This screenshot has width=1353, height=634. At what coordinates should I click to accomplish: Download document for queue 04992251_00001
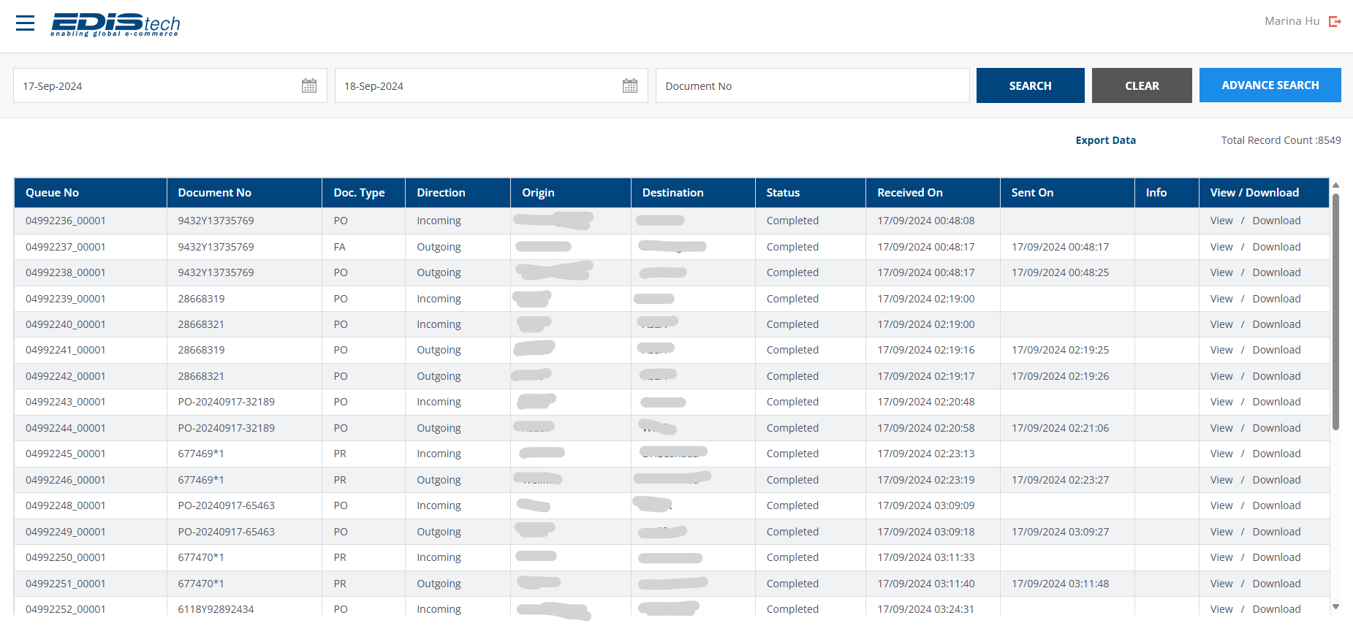(1276, 584)
